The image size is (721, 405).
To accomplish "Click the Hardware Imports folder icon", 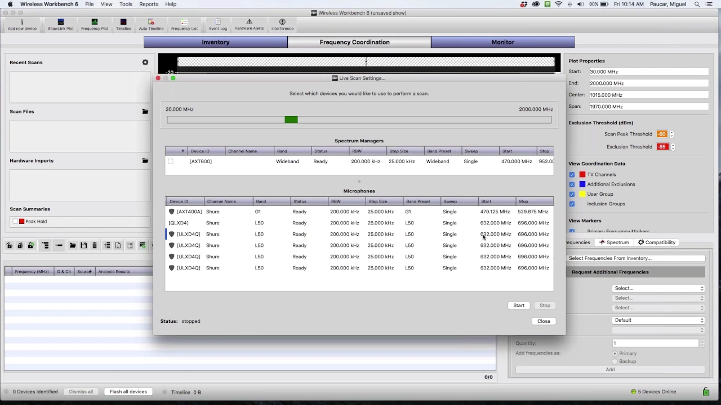I will point(145,160).
